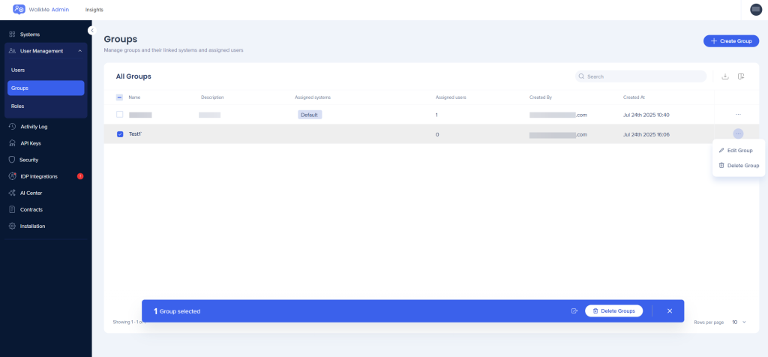Viewport: 768px width, 357px height.
Task: Choose Edit Group from the context menu
Action: click(x=739, y=151)
